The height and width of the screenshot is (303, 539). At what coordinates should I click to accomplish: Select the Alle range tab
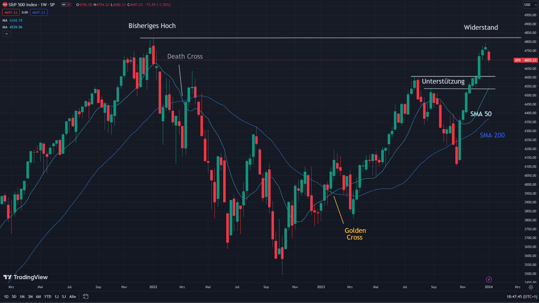pos(72,297)
